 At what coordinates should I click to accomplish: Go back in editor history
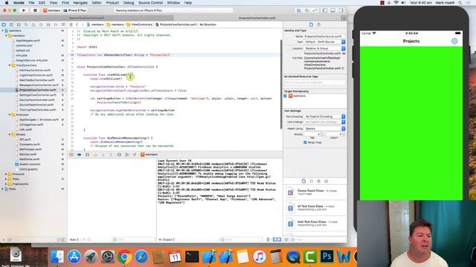click(77, 24)
